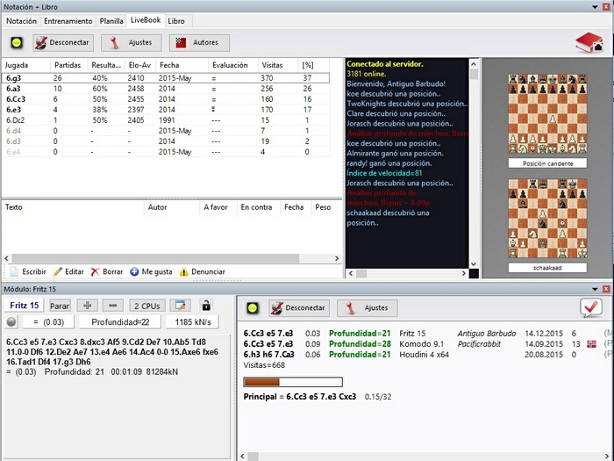Click Desconectar in the lower engine cloud panel
This screenshot has width=614, height=461.
[x=299, y=307]
